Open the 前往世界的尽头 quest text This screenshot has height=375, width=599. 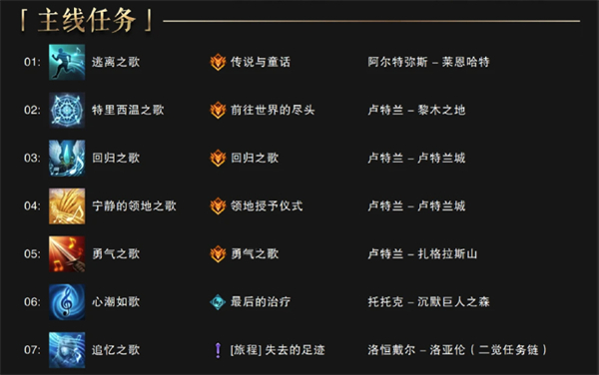click(x=273, y=110)
